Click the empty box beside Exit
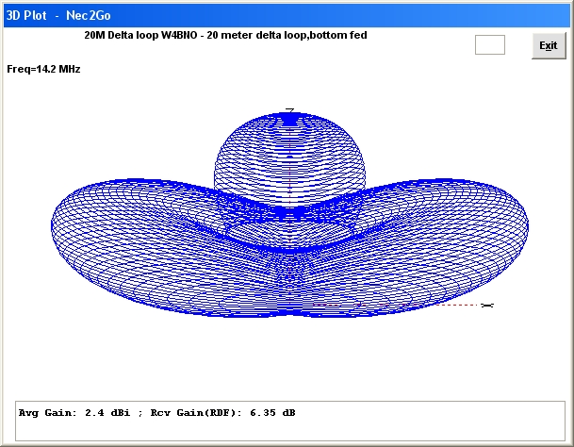 (490, 44)
